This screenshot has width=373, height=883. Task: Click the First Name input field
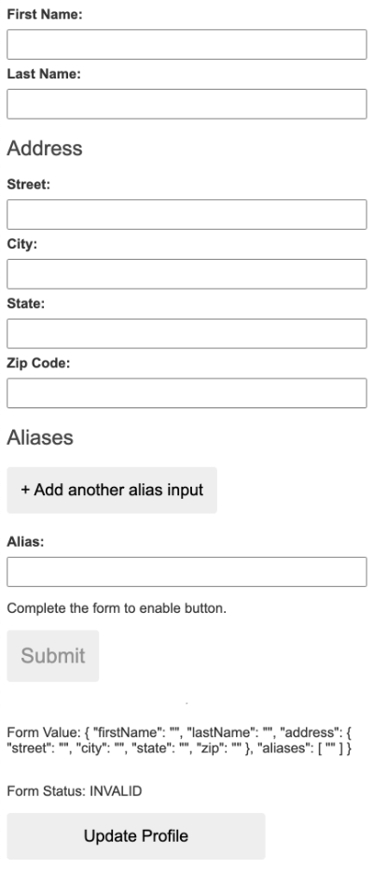tap(186, 45)
